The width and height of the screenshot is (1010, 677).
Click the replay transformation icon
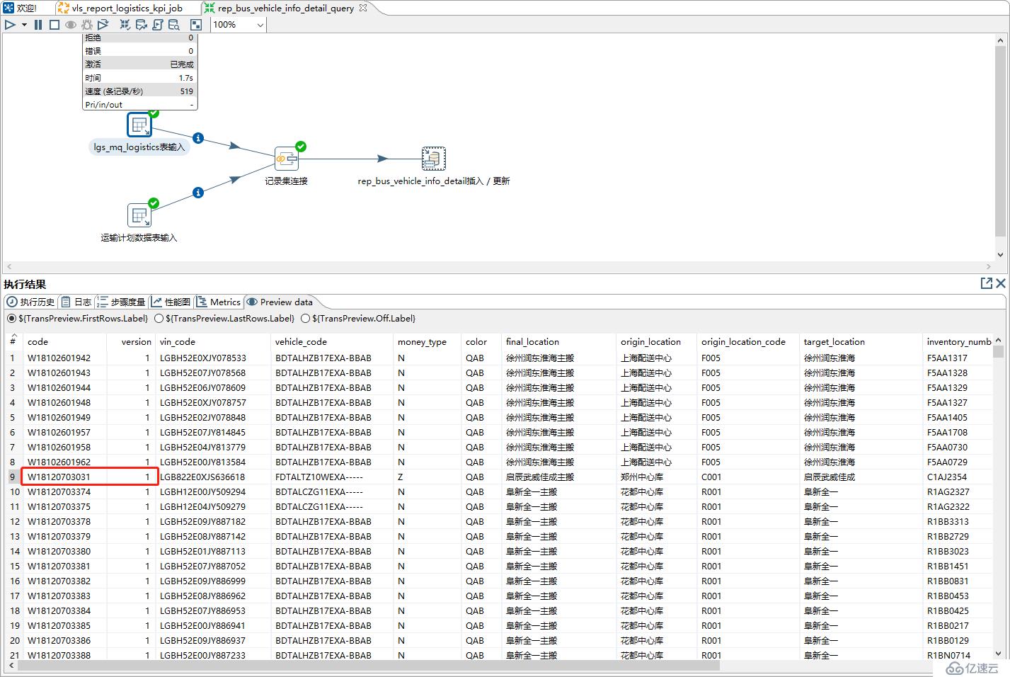103,25
